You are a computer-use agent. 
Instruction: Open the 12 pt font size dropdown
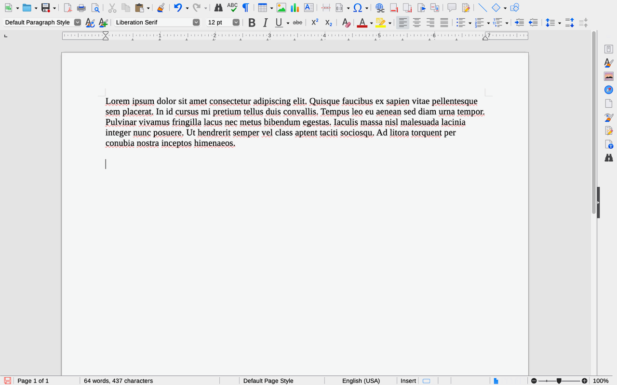pos(236,22)
